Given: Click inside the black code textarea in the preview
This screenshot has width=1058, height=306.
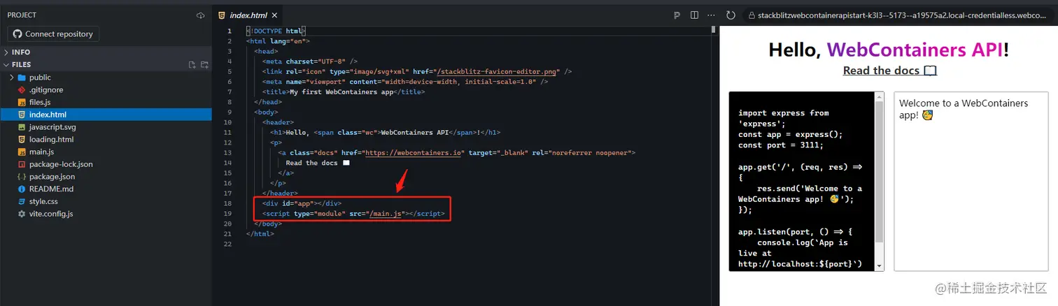Looking at the screenshot, I should [802, 182].
